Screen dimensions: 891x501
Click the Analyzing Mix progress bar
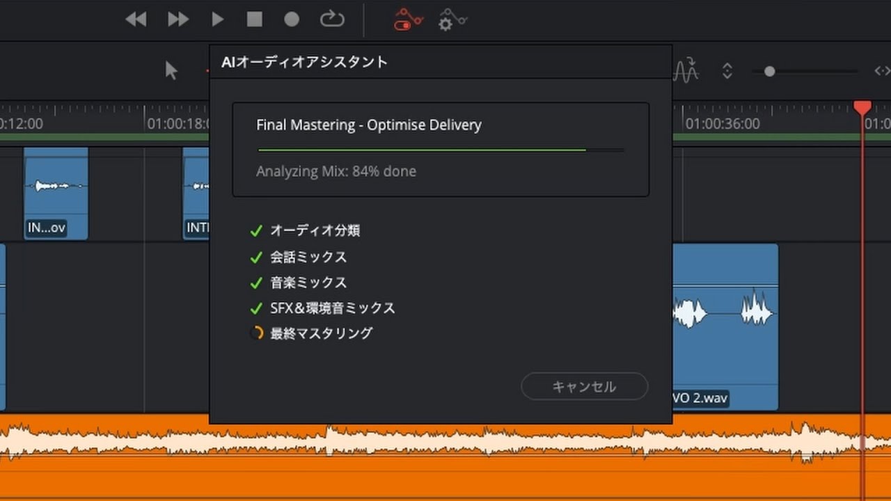pos(441,150)
